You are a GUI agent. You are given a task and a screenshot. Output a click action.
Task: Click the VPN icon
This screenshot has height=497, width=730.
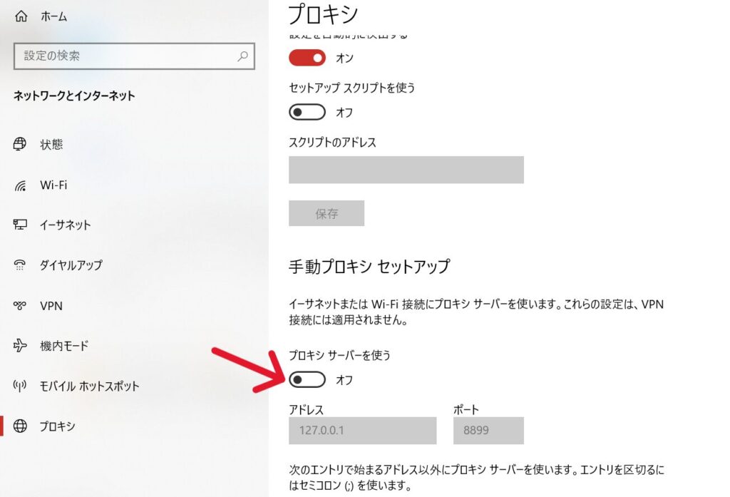(x=21, y=306)
